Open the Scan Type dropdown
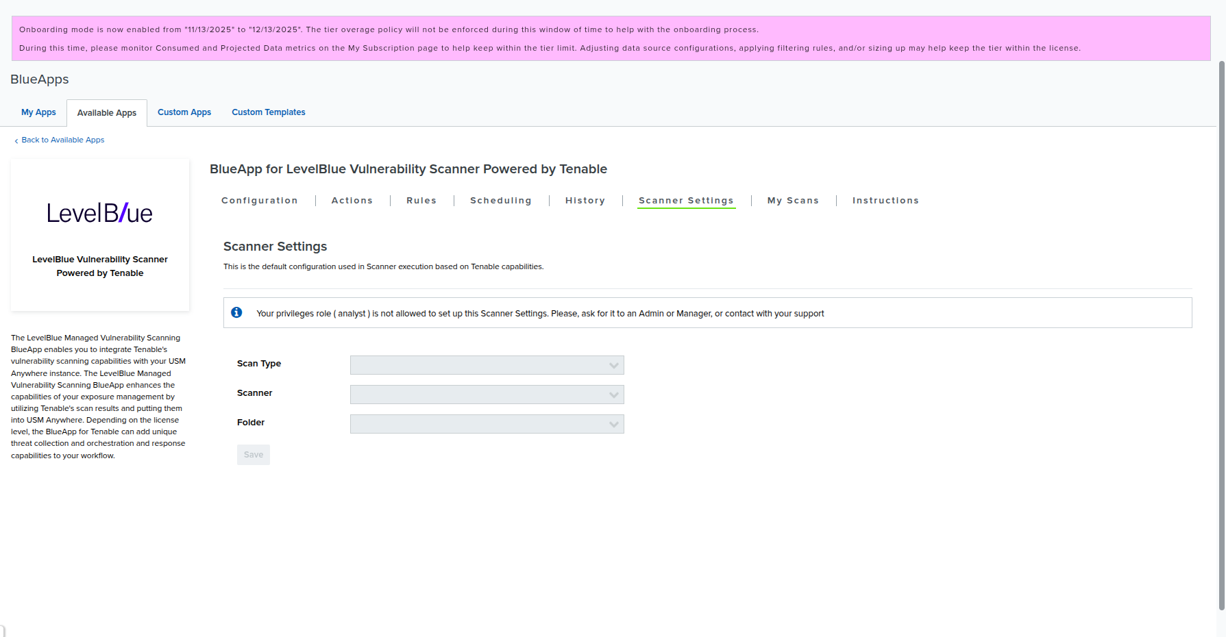1226x637 pixels. (487, 365)
